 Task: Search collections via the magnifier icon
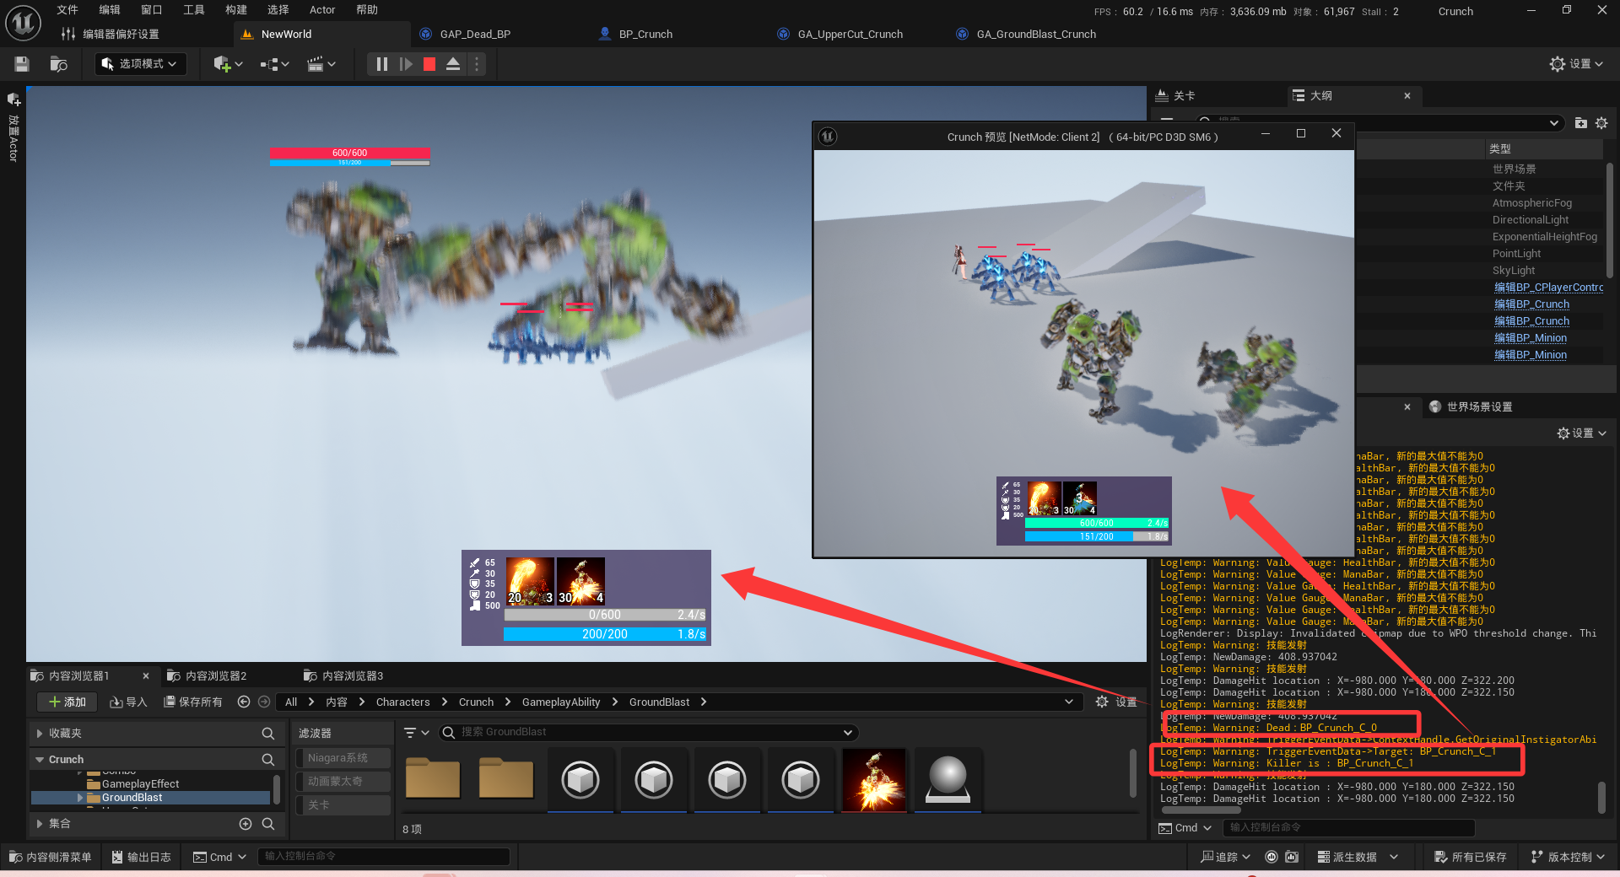click(268, 824)
